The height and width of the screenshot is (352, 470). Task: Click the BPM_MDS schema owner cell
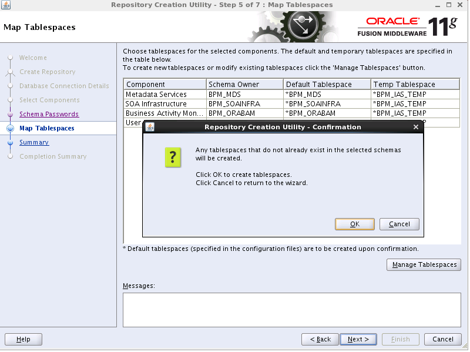click(245, 95)
